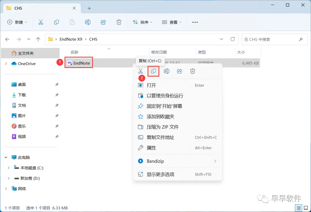Expand the OneDrive tree node

[6, 64]
